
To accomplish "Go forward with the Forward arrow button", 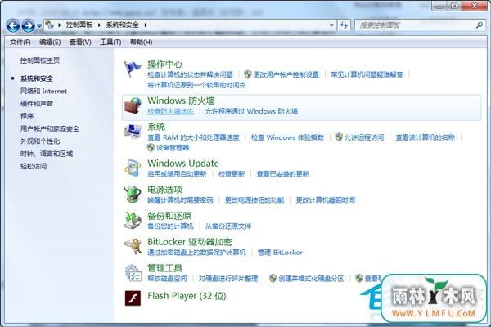I will pyautogui.click(x=28, y=25).
